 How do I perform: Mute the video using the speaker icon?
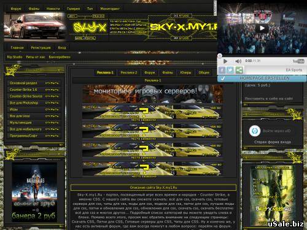pyautogui.click(x=238, y=61)
